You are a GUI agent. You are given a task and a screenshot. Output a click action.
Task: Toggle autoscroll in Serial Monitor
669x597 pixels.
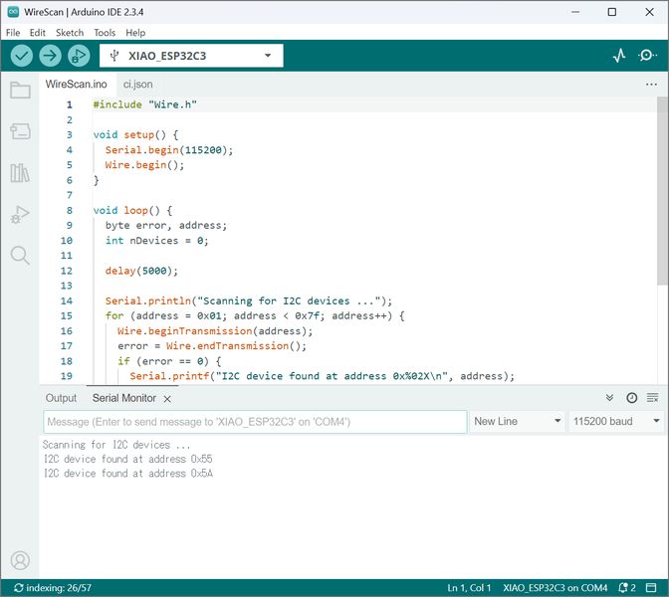(609, 398)
